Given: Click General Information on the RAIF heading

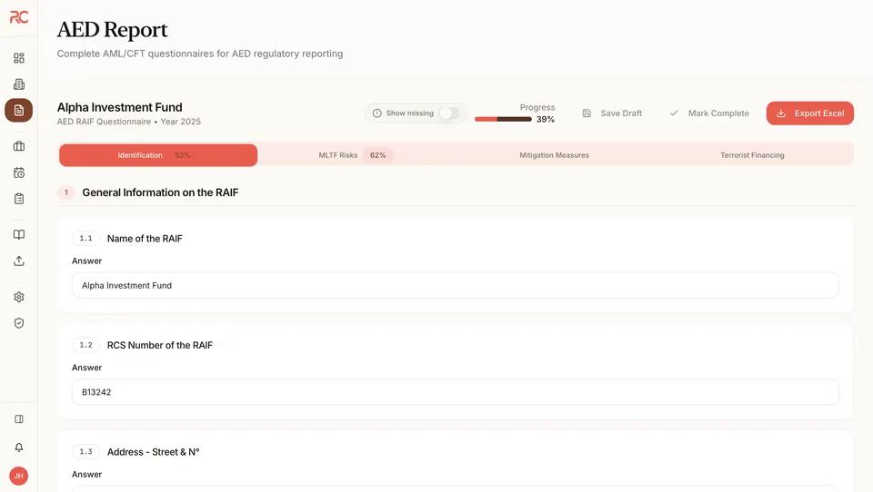Looking at the screenshot, I should (x=160, y=192).
